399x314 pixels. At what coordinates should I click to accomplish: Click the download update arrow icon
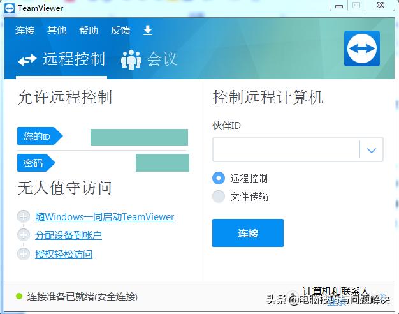148,30
